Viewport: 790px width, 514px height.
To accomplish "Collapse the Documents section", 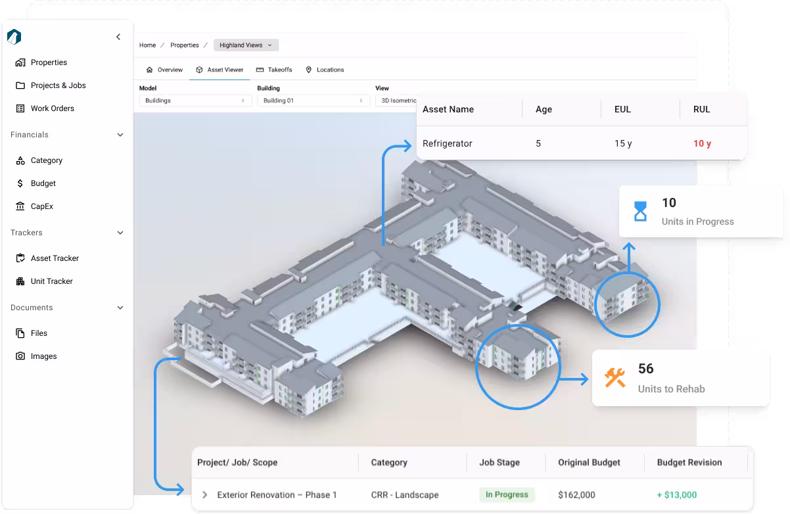I will click(120, 308).
